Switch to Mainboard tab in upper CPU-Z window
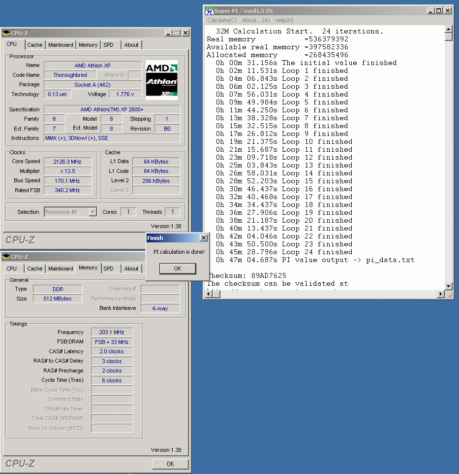The image size is (459, 474). (61, 45)
